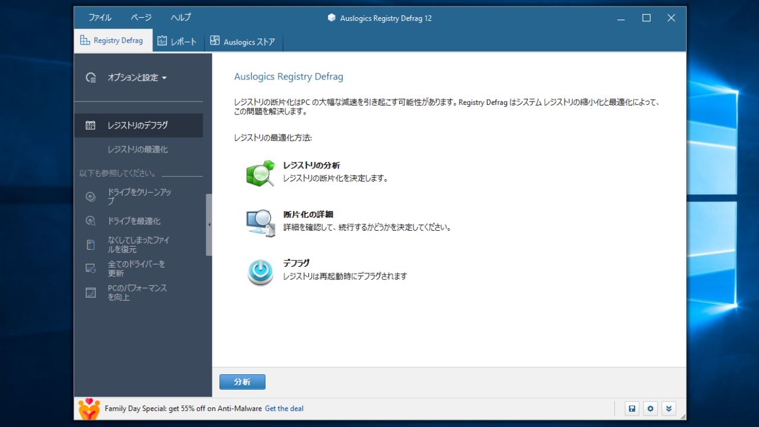This screenshot has width=759, height=427.
Task: Click the drive optimize icon in the sidebar
Action: click(x=90, y=221)
